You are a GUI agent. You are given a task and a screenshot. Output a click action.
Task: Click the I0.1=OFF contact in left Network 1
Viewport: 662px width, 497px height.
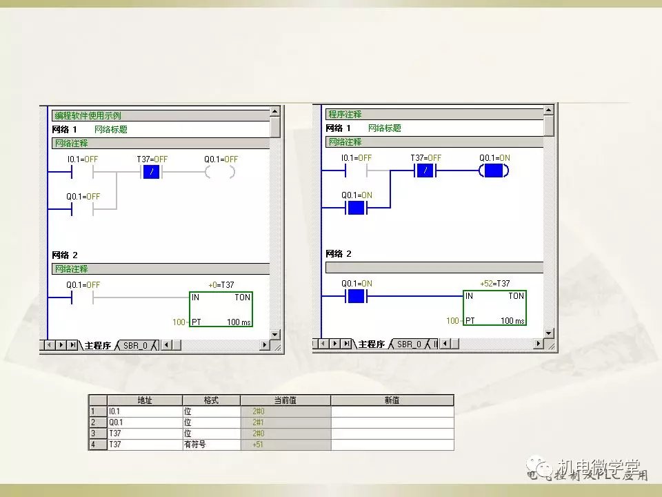point(83,172)
